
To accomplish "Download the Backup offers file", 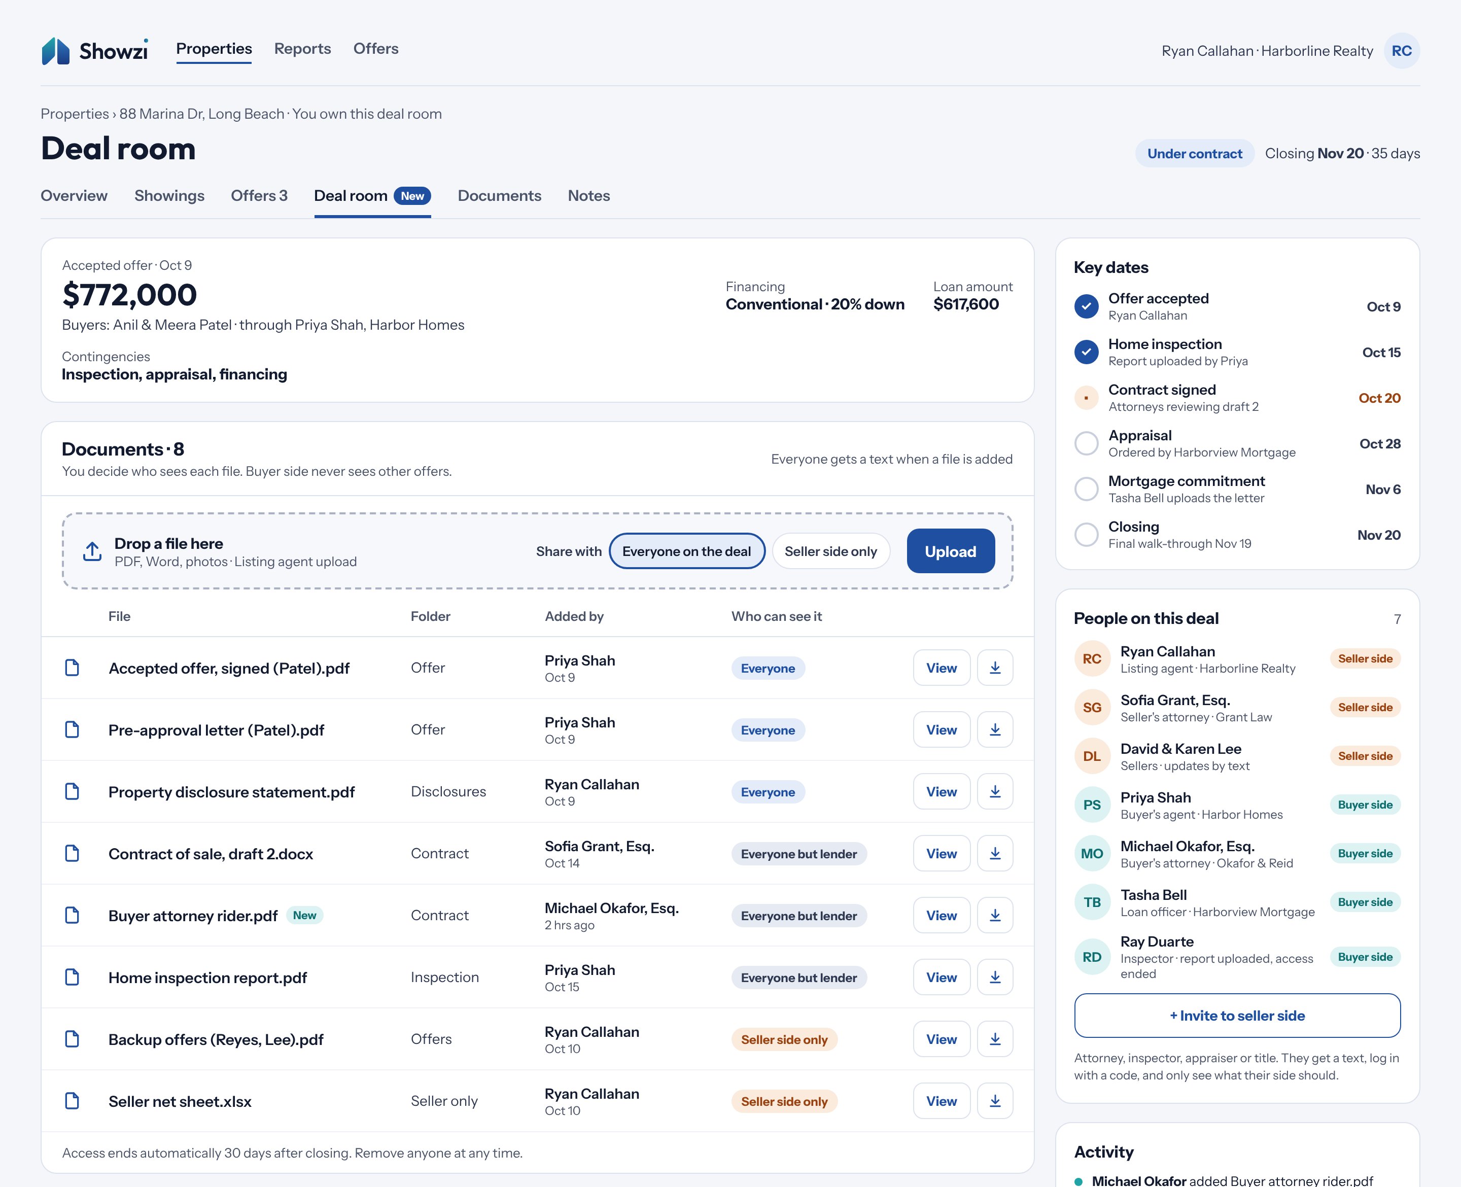I will [995, 1039].
